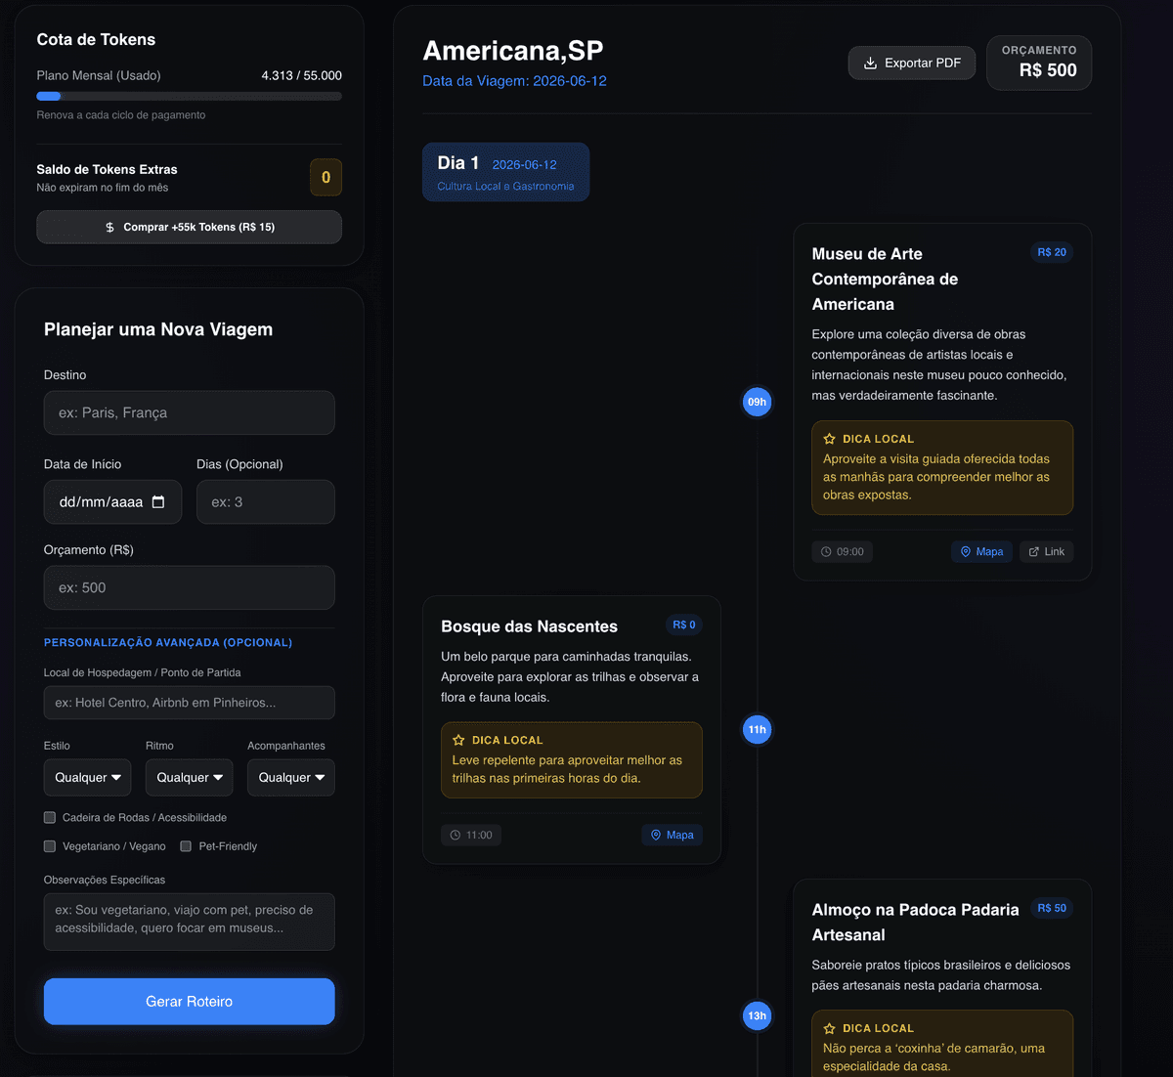Focus the Local de Hospedagem input field
This screenshot has height=1077, width=1173.
(x=190, y=703)
